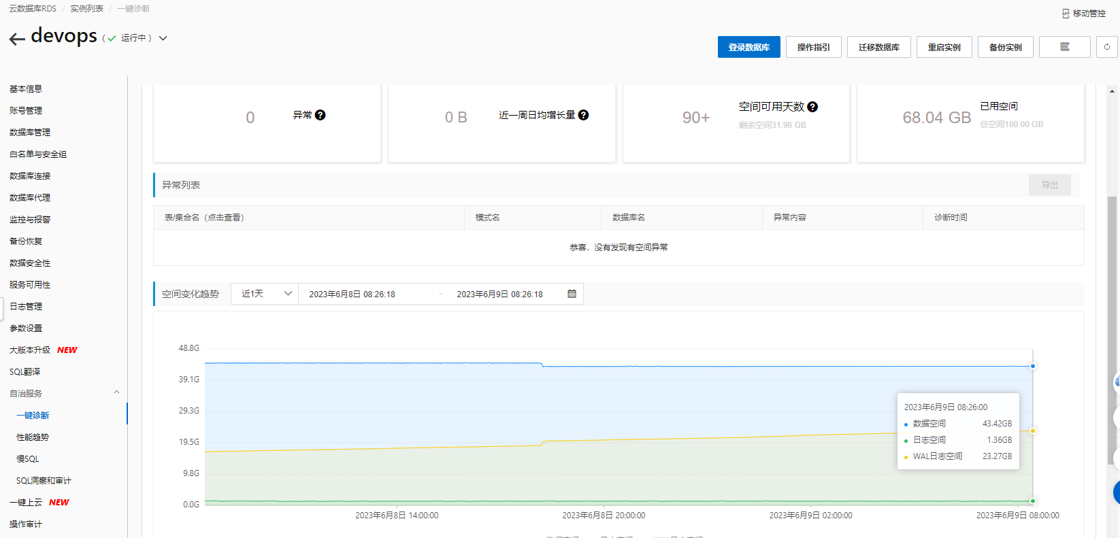The width and height of the screenshot is (1120, 538).
Task: Expand the devops instance switcher chevron
Action: click(163, 38)
